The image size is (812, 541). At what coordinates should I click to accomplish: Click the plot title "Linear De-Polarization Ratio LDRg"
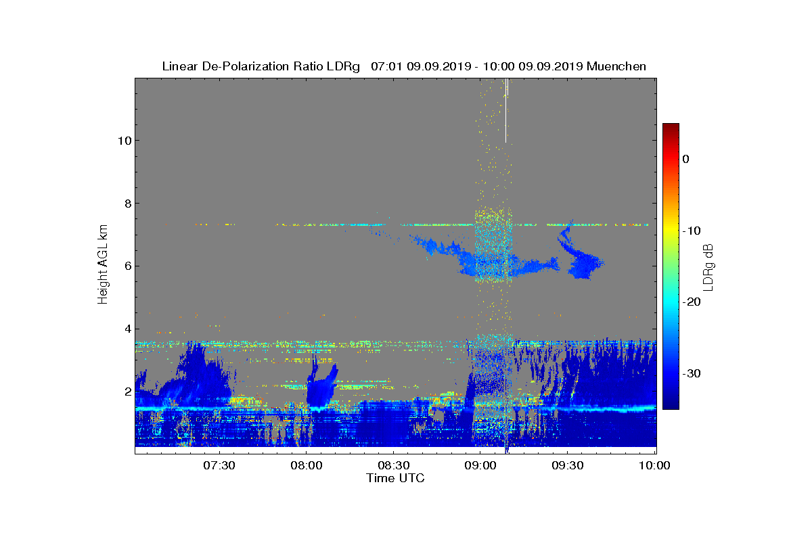261,66
